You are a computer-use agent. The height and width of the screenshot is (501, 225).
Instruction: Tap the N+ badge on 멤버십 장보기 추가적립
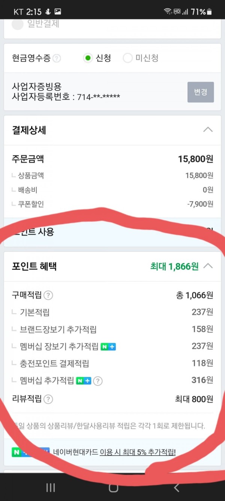pyautogui.click(x=108, y=347)
